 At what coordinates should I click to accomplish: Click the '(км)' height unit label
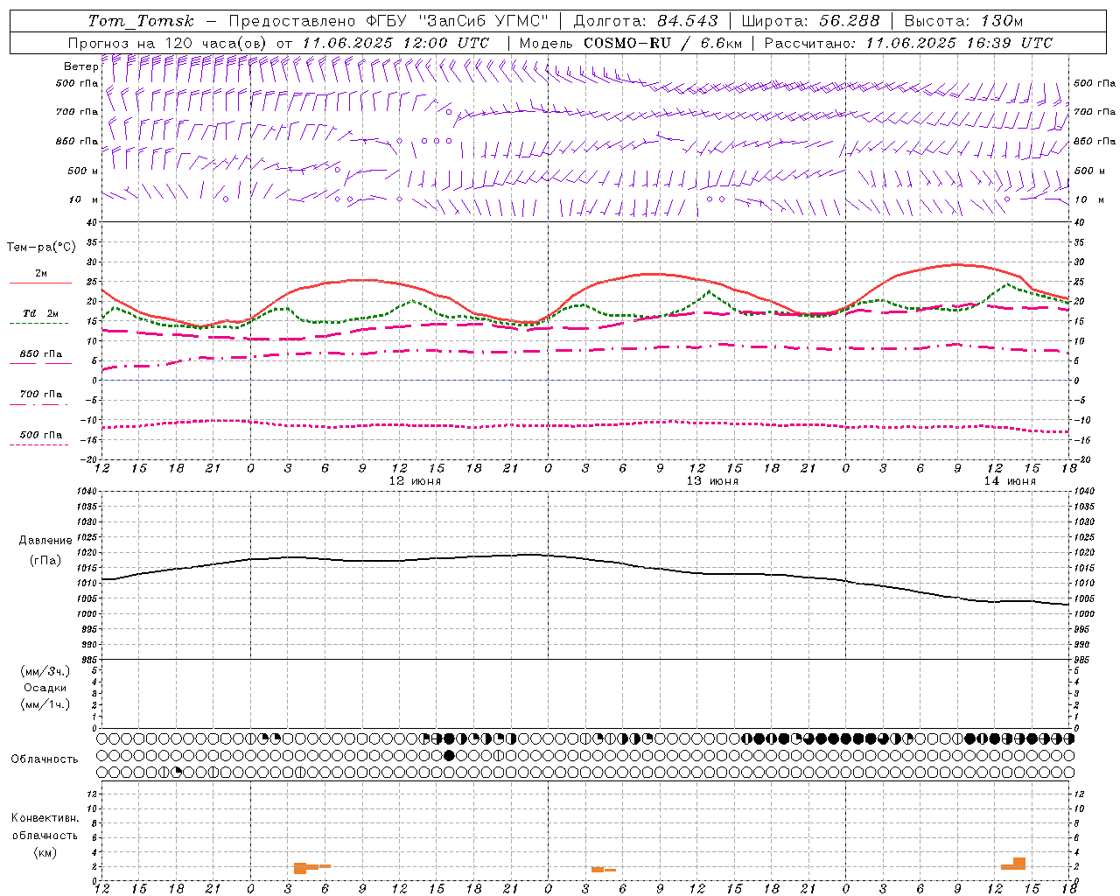click(45, 852)
